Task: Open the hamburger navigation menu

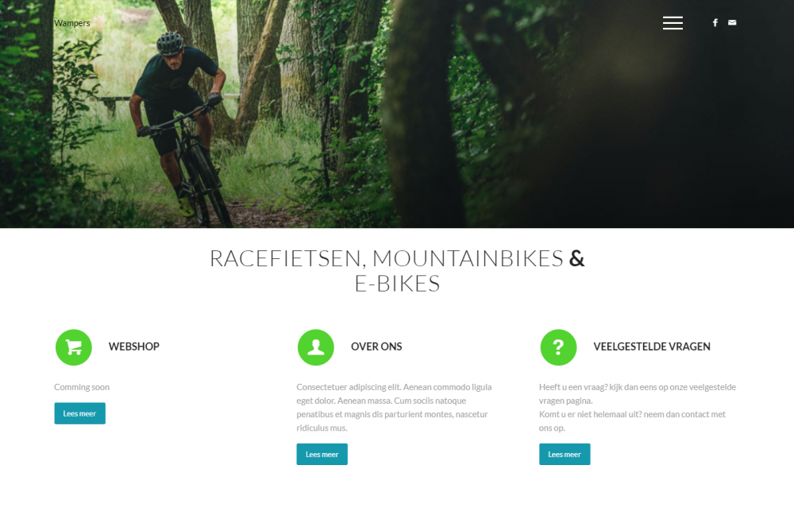Action: 673,23
